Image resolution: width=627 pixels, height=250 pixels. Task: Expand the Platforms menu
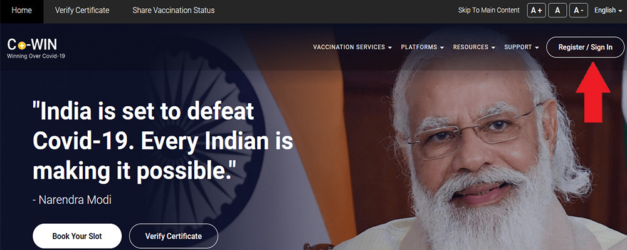pyautogui.click(x=422, y=47)
